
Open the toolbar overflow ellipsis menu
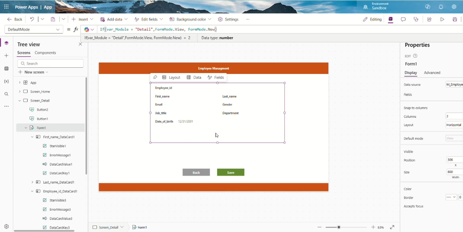point(248,19)
